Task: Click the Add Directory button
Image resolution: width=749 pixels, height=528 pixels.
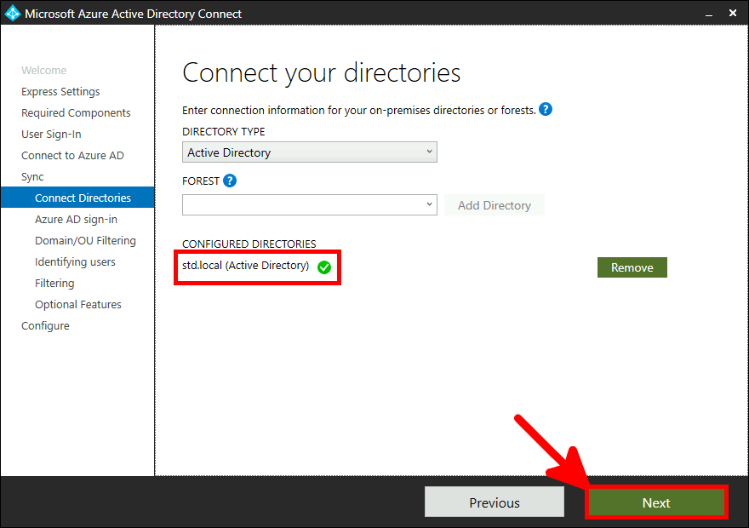Action: point(494,204)
